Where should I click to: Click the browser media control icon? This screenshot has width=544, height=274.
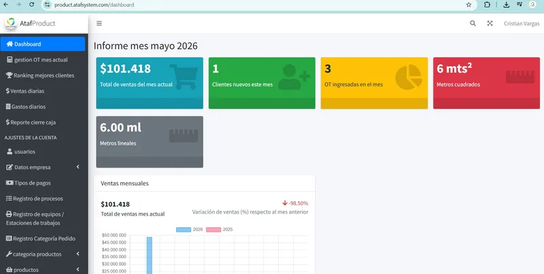tap(520, 5)
